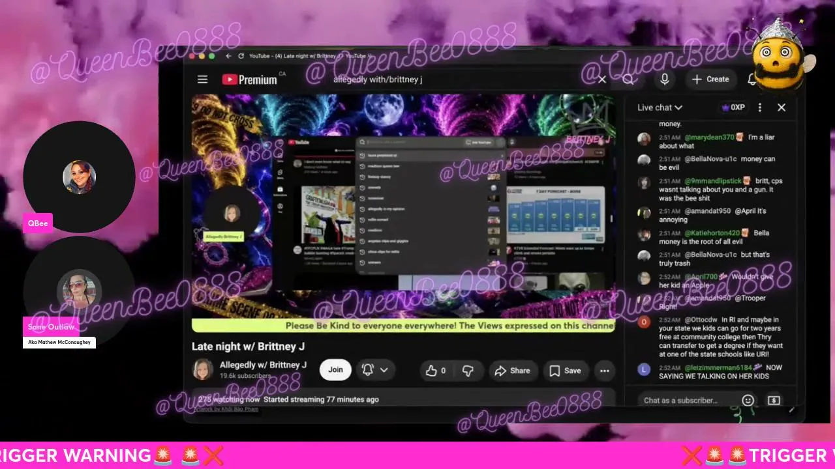The image size is (835, 469).
Task: Click @marydean370's chat avatar
Action: click(644, 139)
